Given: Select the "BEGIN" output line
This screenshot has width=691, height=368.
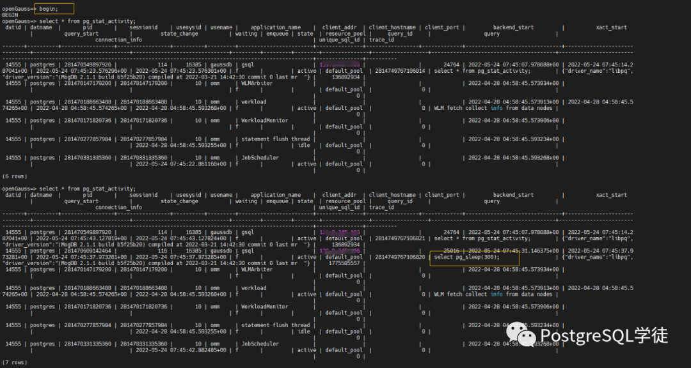Looking at the screenshot, I should (10, 15).
